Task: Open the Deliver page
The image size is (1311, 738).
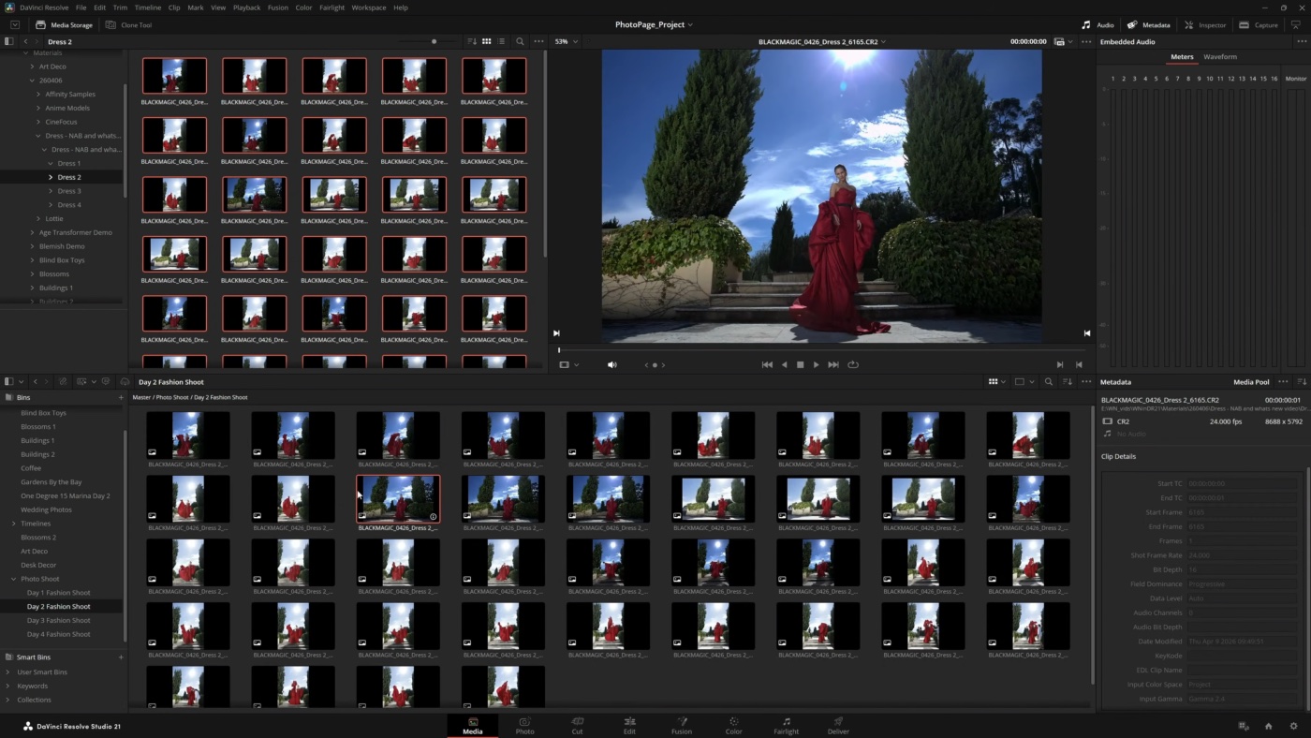Action: pyautogui.click(x=838, y=726)
